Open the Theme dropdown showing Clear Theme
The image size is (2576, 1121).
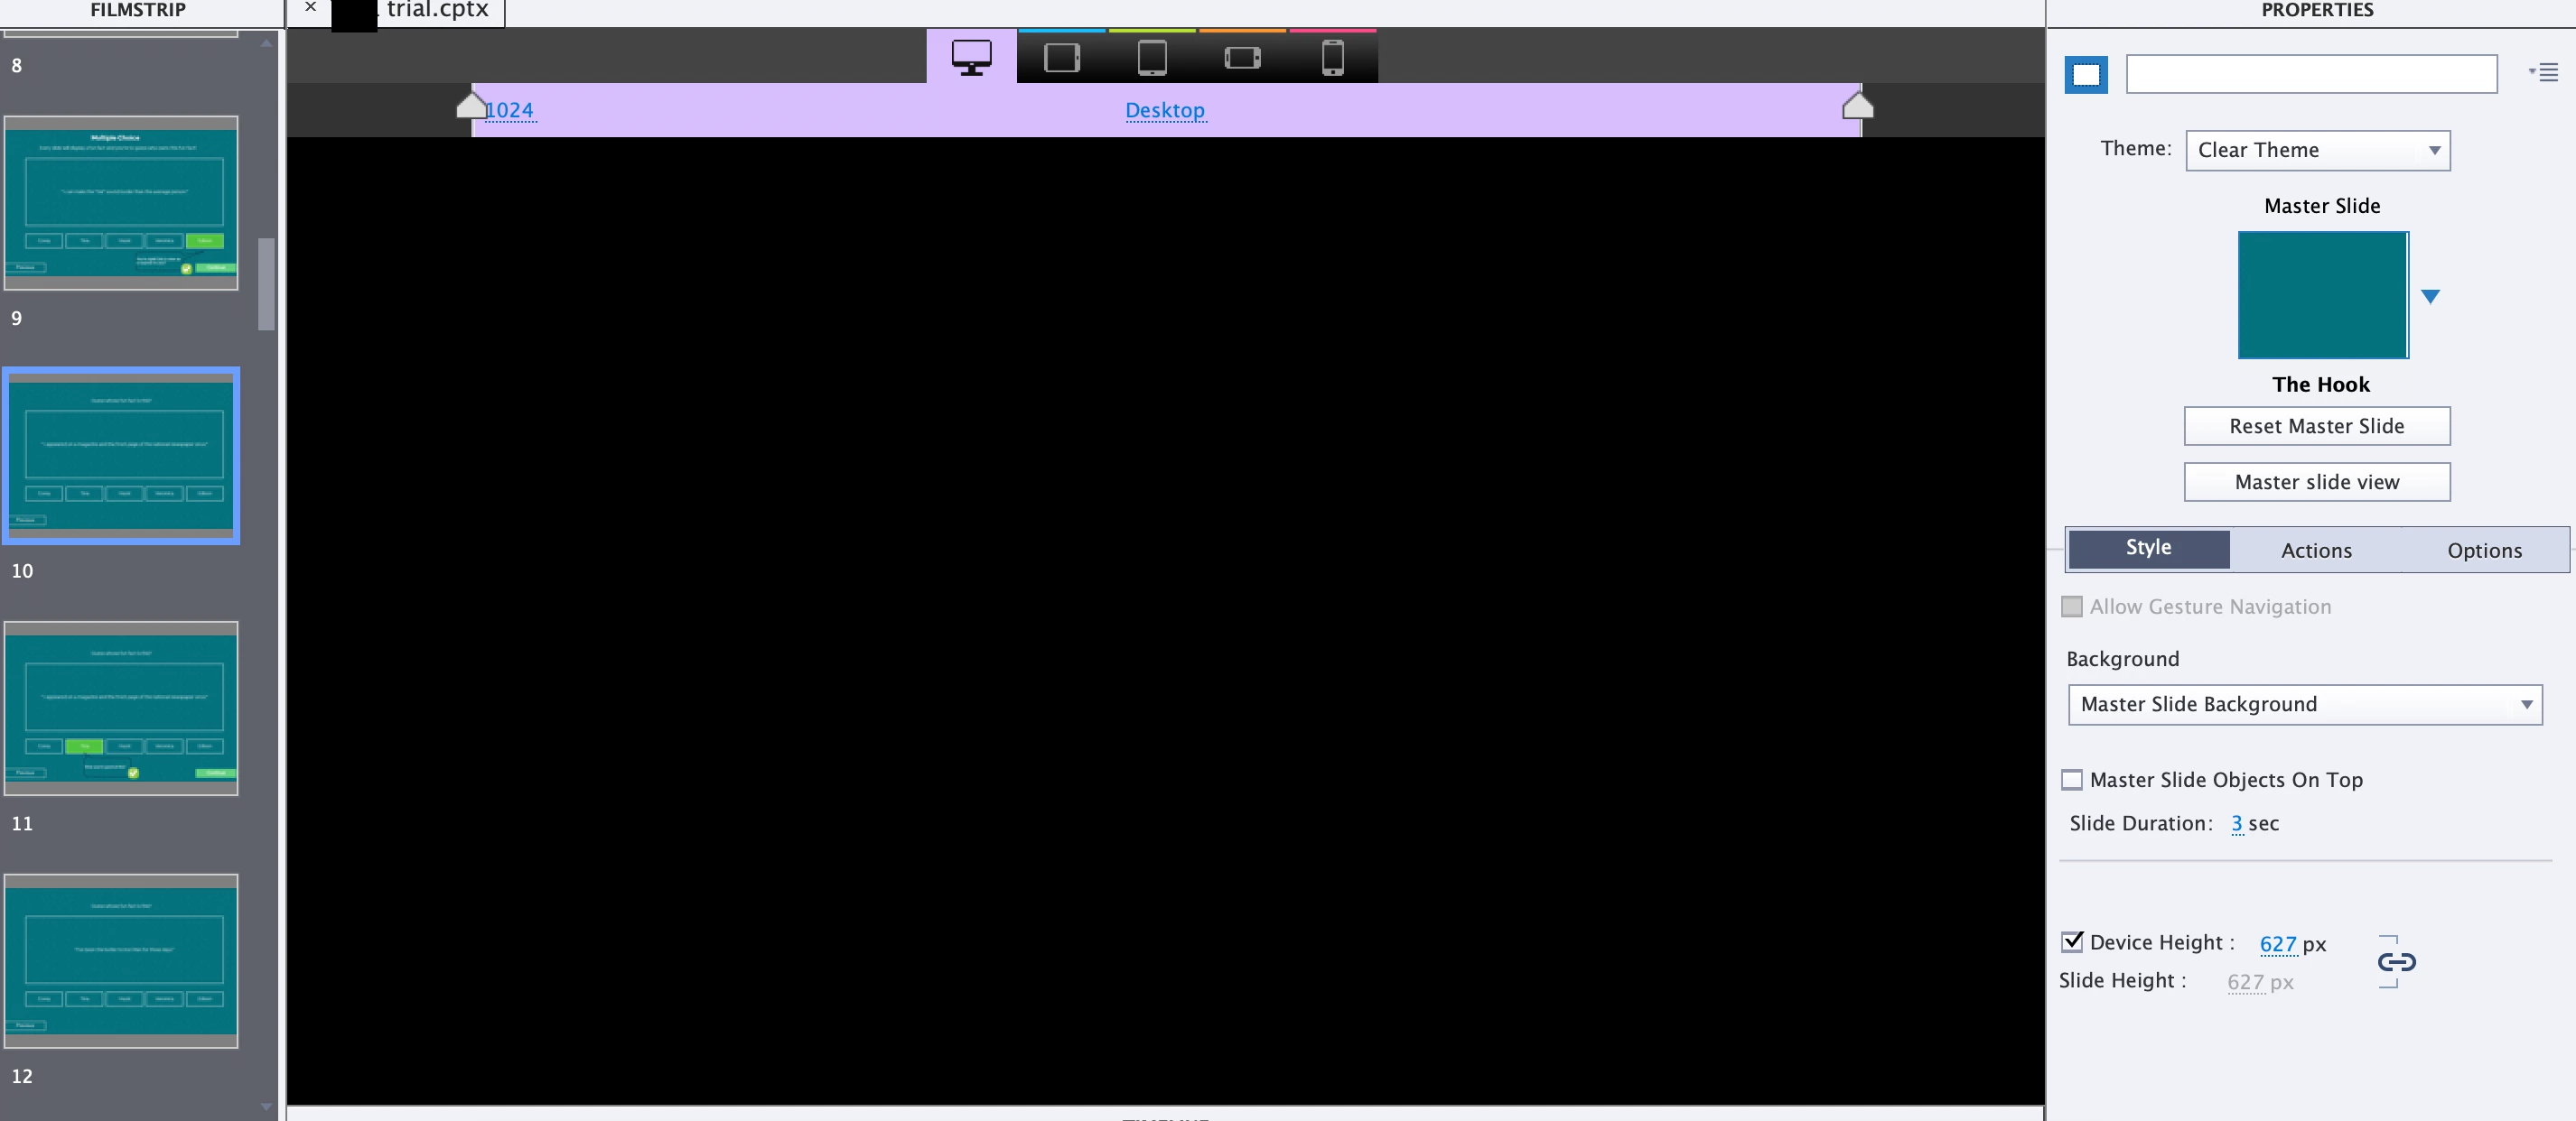point(2317,150)
